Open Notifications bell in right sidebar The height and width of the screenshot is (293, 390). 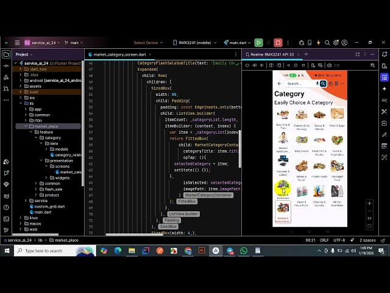pyautogui.click(x=385, y=54)
